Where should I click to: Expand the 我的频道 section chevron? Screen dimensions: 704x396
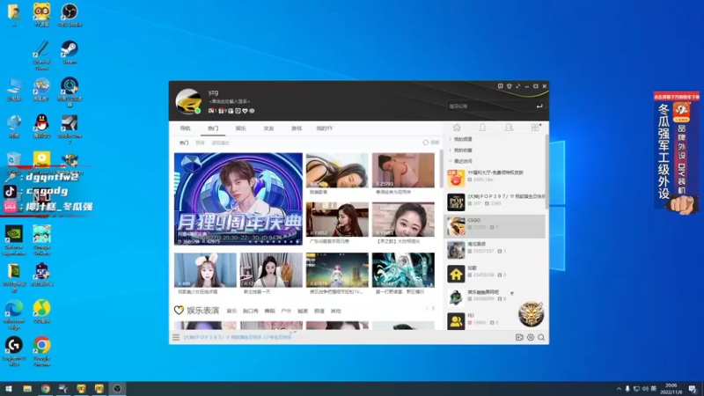tap(451, 139)
